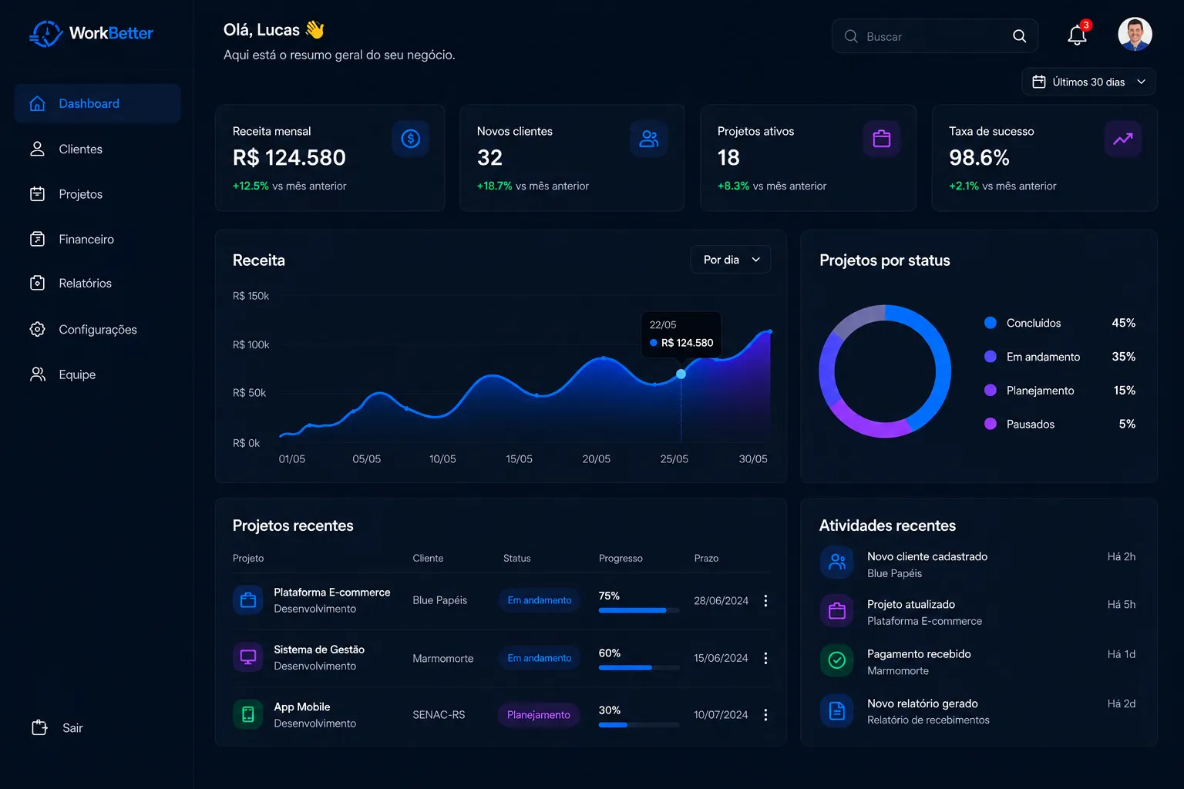
Task: Click the Relatórios icon in sidebar
Action: [38, 283]
